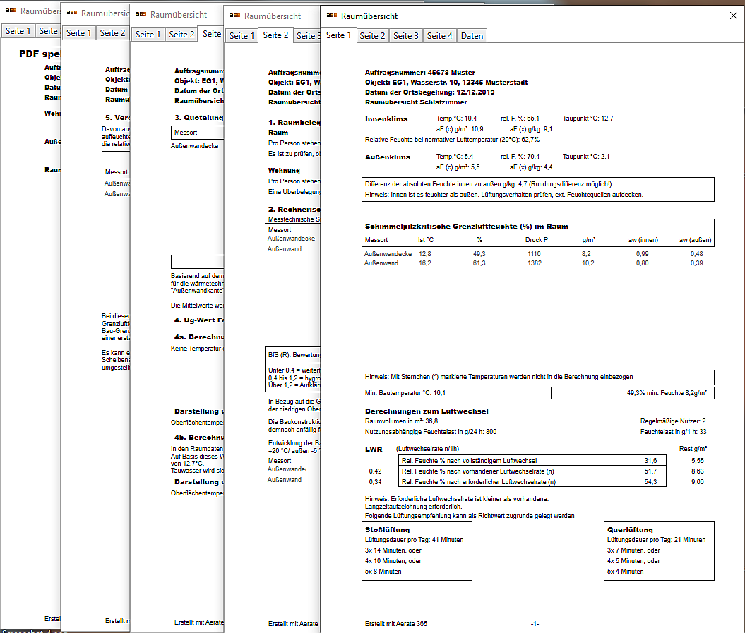745x633 pixels.
Task: Click Seite 2 tab in fourth window from left
Action: coord(275,35)
